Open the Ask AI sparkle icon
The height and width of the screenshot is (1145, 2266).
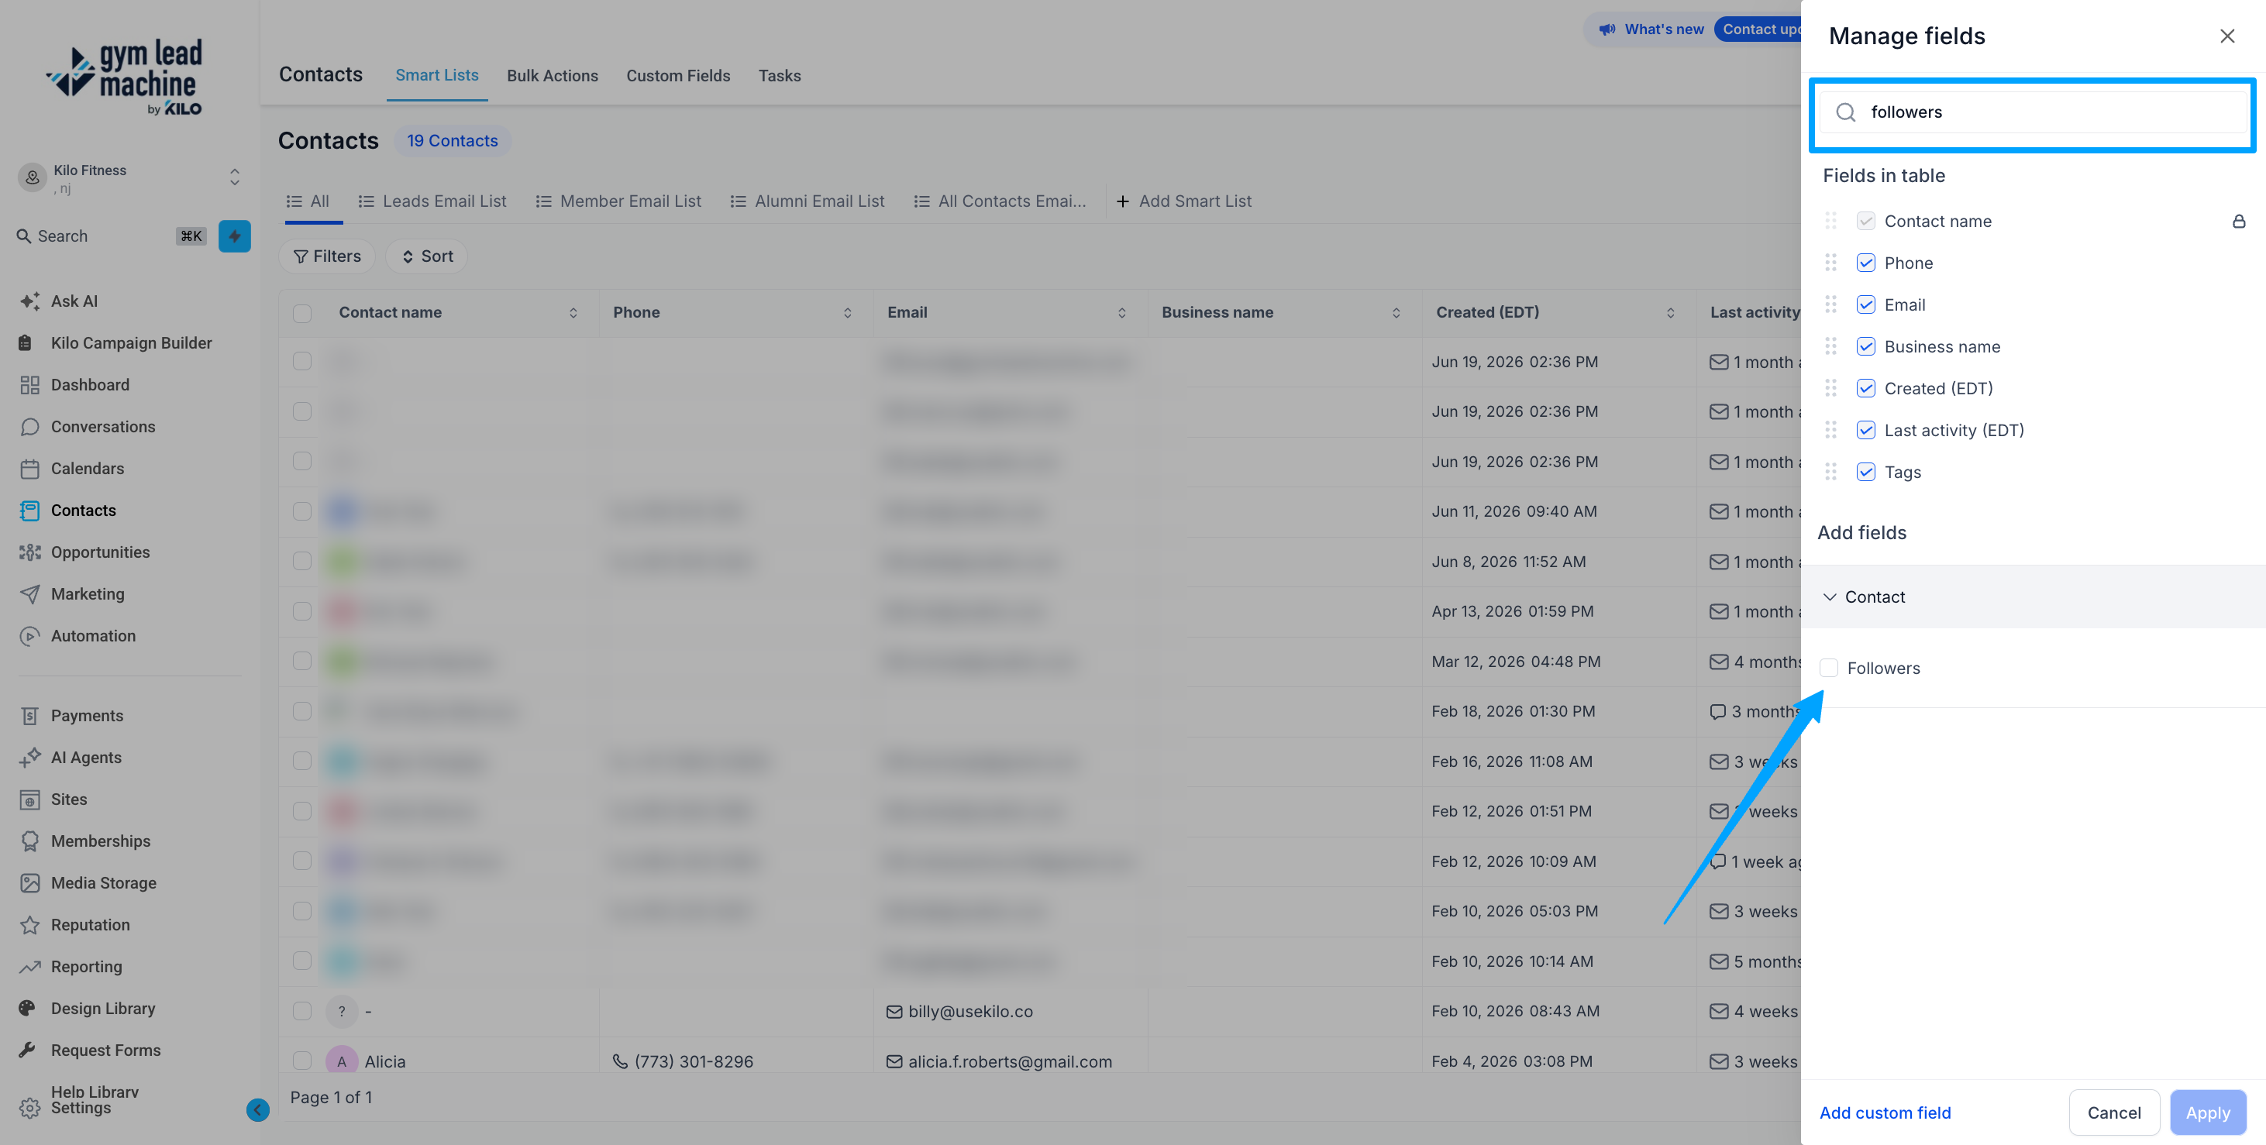[30, 301]
